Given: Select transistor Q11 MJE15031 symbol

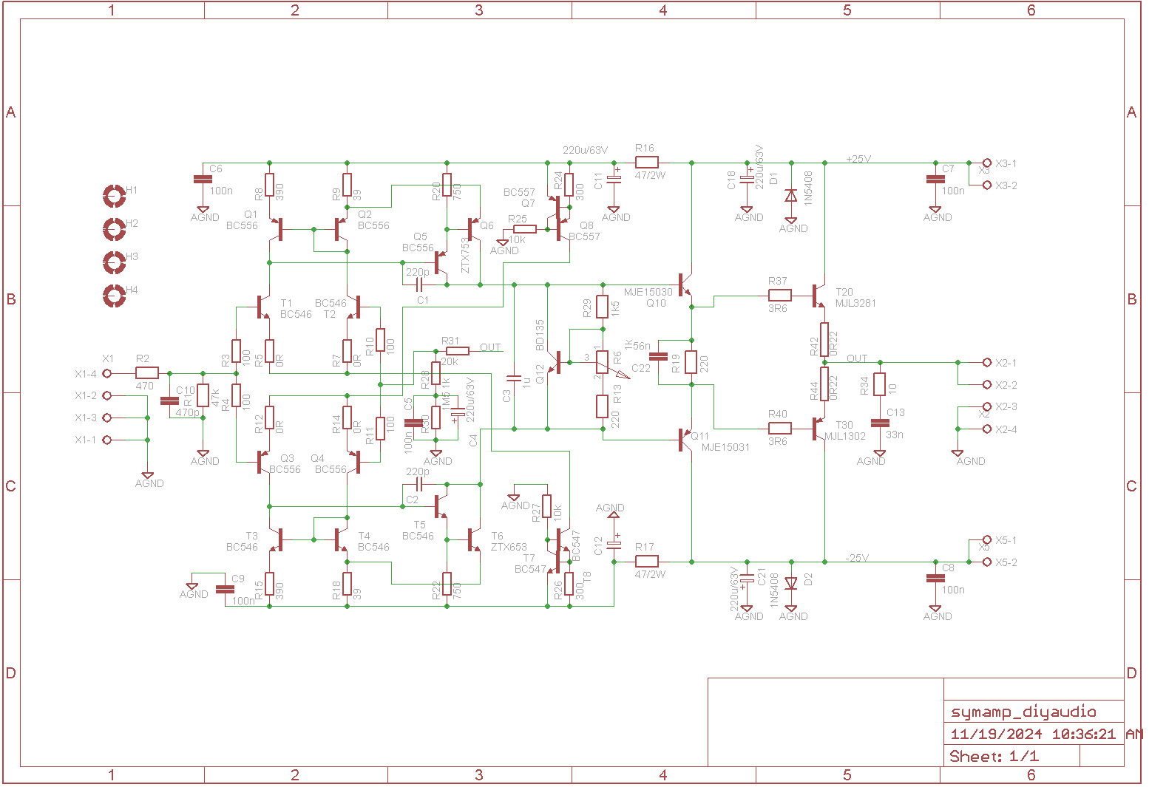Looking at the screenshot, I should (x=685, y=439).
